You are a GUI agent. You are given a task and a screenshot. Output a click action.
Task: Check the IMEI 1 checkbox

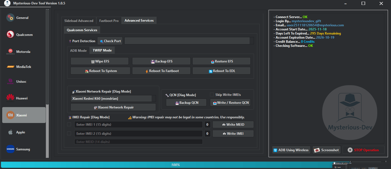click(x=69, y=124)
